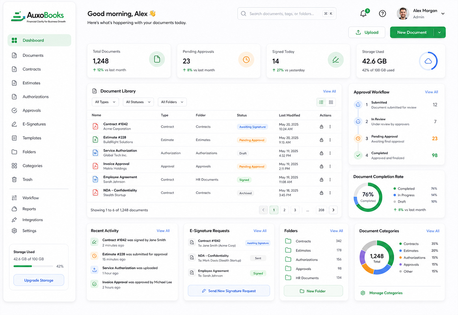Click Send New Signature Request
This screenshot has width=458, height=315.
[229, 291]
